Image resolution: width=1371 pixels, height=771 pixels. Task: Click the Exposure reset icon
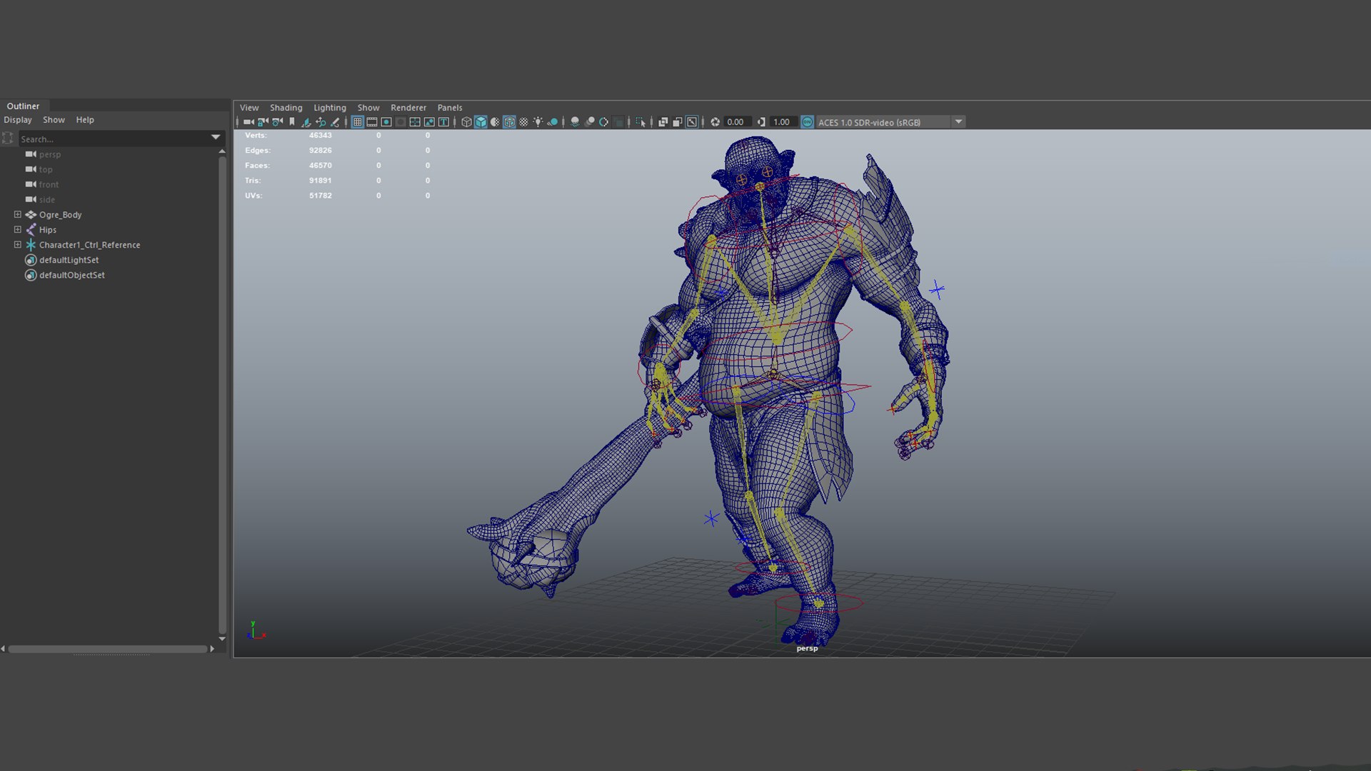click(715, 122)
